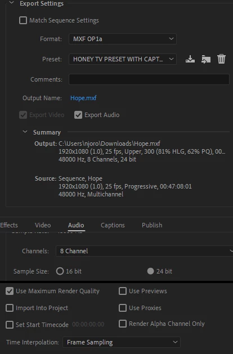Open the Format dropdown showing MXF OP1a

[123, 39]
